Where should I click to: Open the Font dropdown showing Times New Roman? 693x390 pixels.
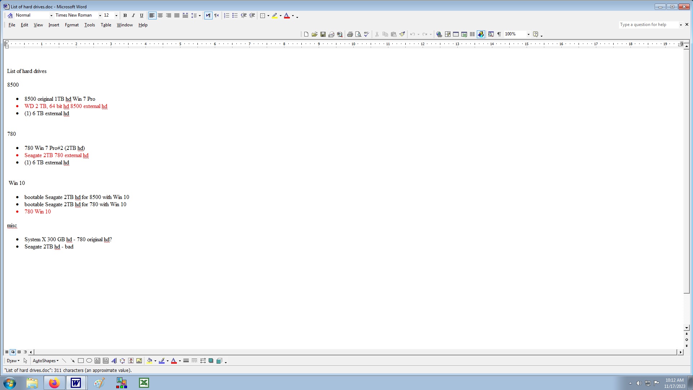click(x=100, y=16)
